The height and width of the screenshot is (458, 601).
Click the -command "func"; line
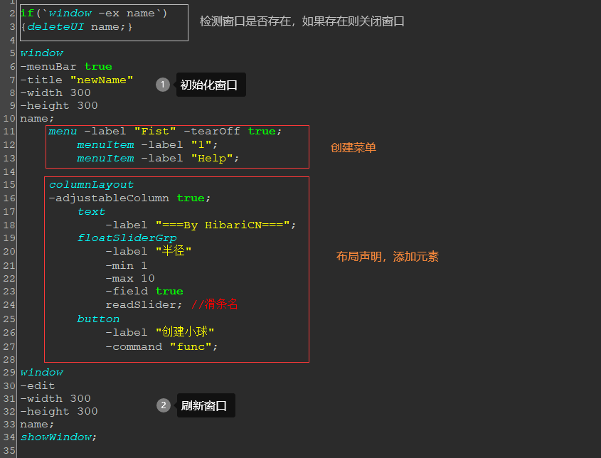tap(161, 347)
